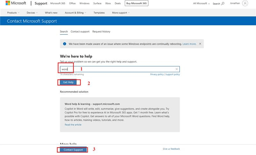
Task: Go to Office in top nav
Action: coord(72,3)
